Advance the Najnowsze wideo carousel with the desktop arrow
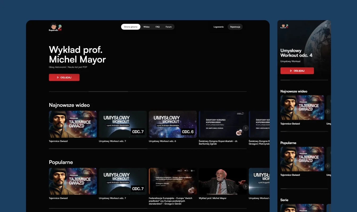This screenshot has height=212, width=357. [246, 128]
